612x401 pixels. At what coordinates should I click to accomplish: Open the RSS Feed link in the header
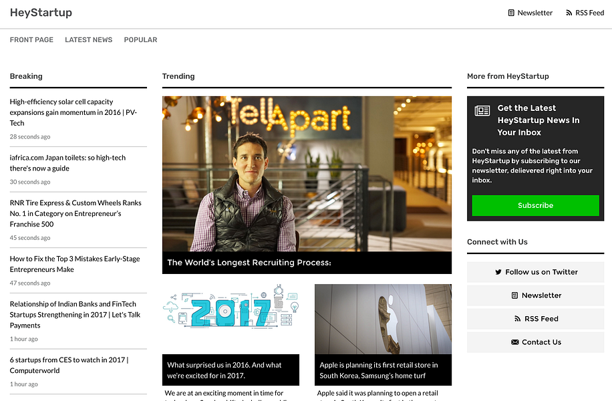point(585,13)
